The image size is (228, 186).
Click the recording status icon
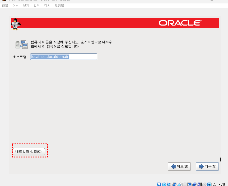click(194, 184)
